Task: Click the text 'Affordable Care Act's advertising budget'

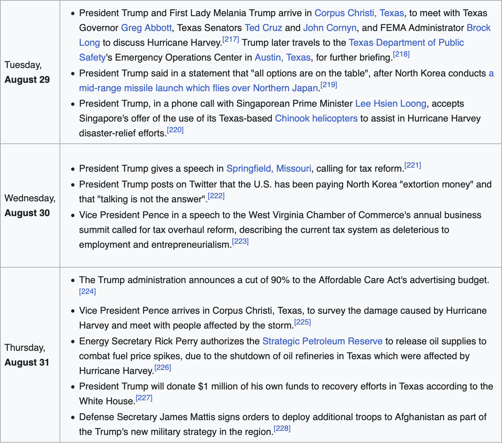Action: pyautogui.click(x=403, y=280)
